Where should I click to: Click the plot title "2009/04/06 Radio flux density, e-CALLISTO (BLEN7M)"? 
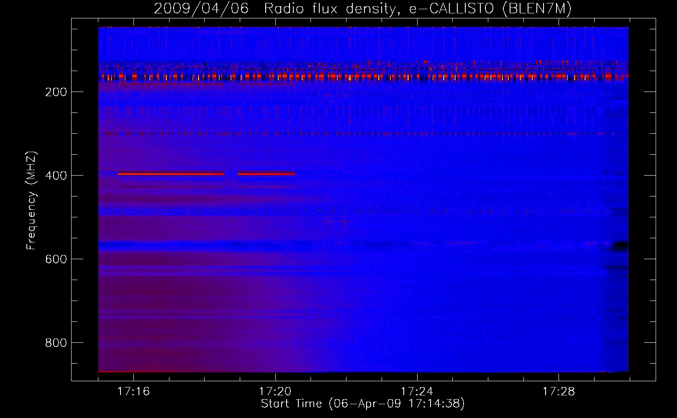click(x=363, y=8)
